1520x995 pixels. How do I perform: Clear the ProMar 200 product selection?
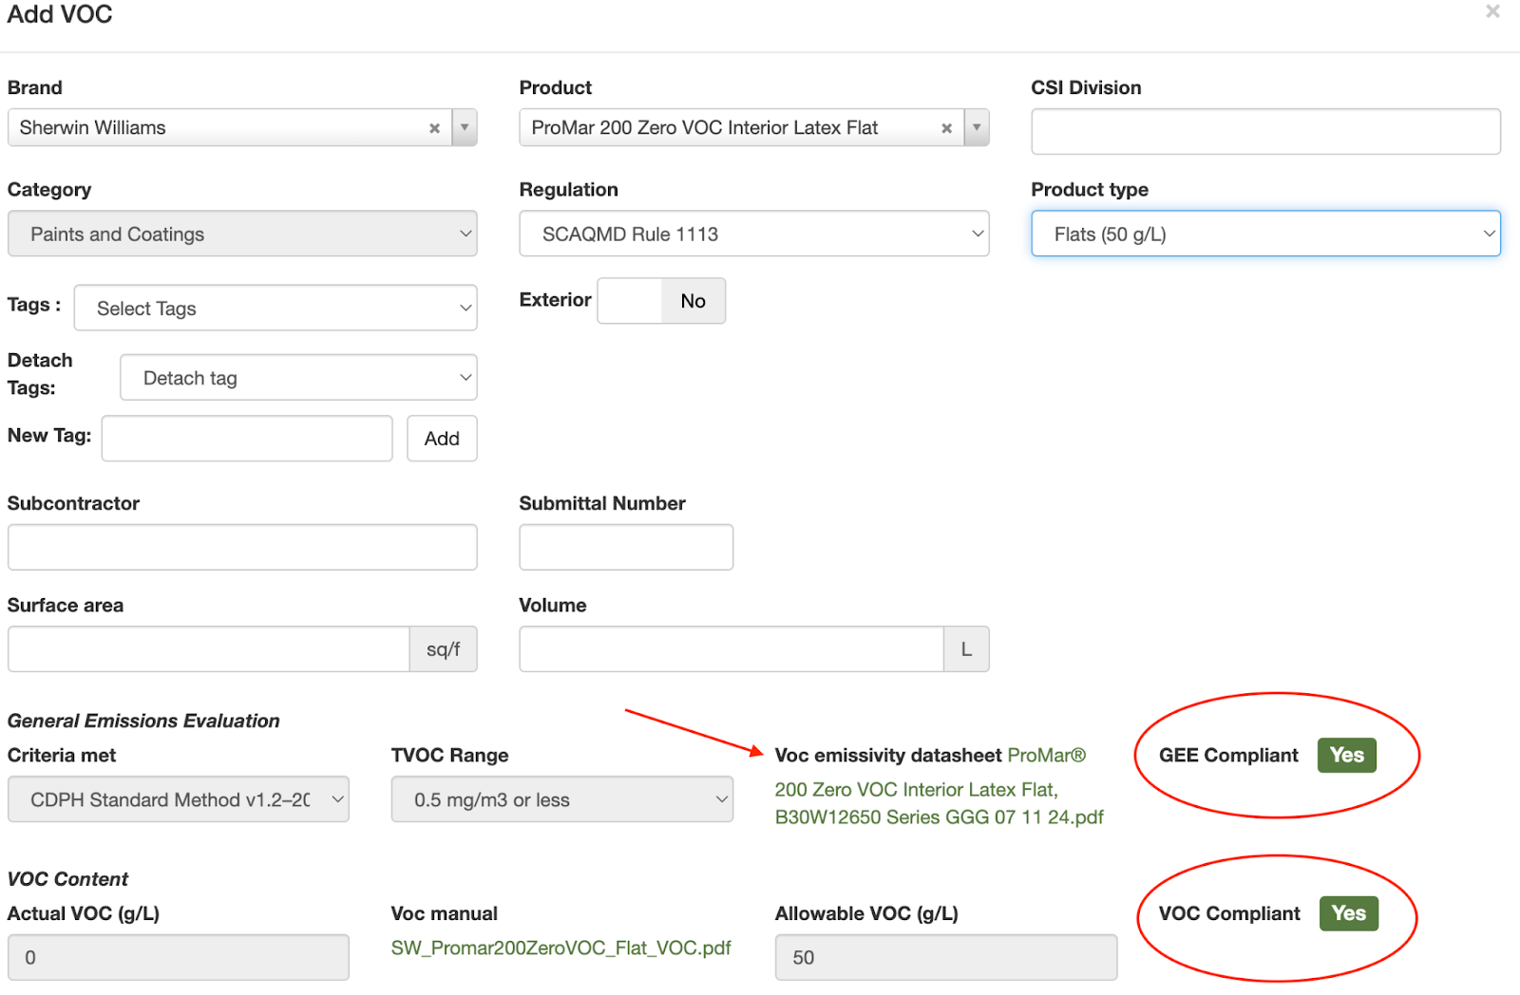point(946,128)
